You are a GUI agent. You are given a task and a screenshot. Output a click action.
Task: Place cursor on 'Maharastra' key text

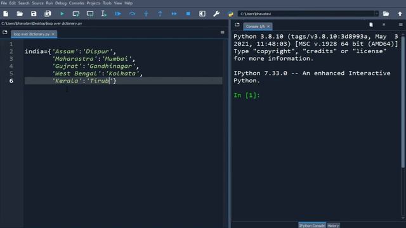(x=74, y=59)
